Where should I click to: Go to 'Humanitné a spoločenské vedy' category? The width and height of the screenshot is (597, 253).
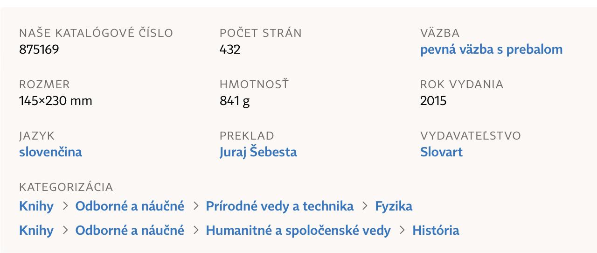pyautogui.click(x=298, y=231)
